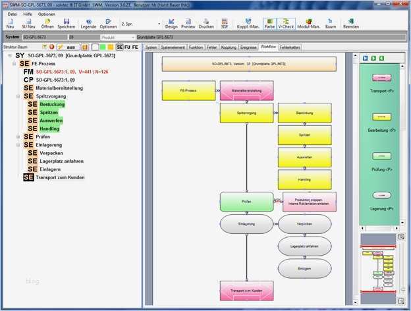This screenshot has width=411, height=311.
Task: Collapse the SY root node expander
Action: click(10, 55)
